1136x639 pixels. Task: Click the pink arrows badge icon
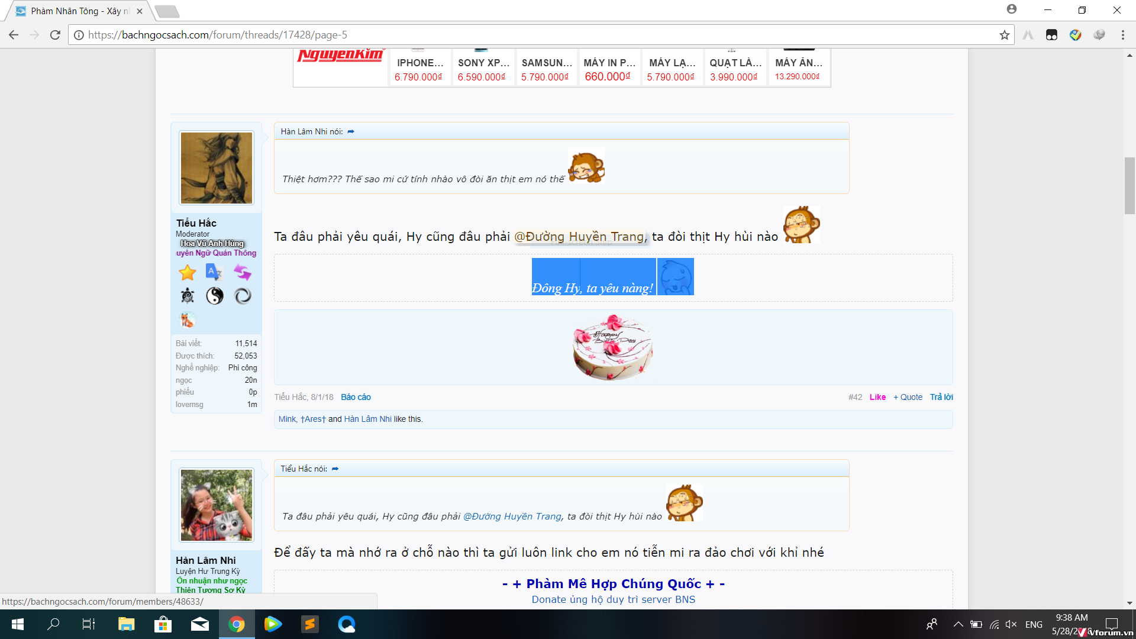[x=243, y=272]
